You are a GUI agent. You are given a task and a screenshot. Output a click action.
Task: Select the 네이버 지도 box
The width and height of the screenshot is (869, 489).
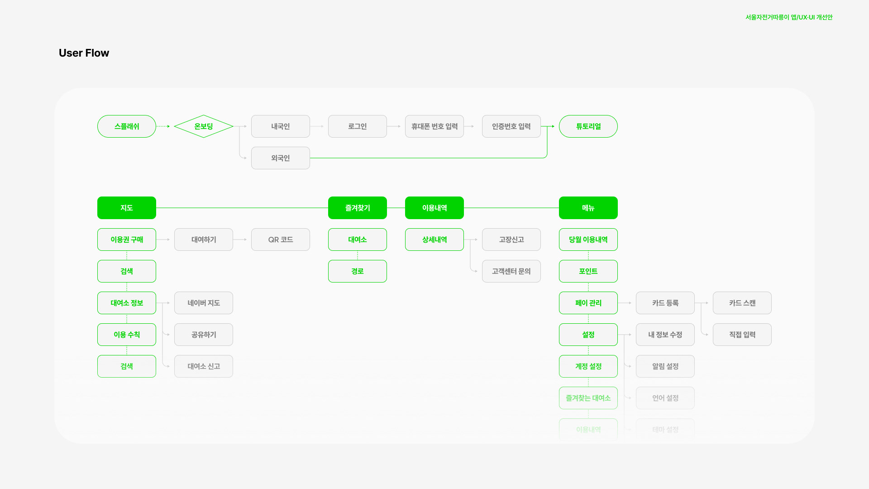[x=204, y=303]
